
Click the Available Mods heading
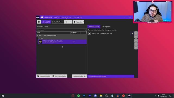click(42, 27)
